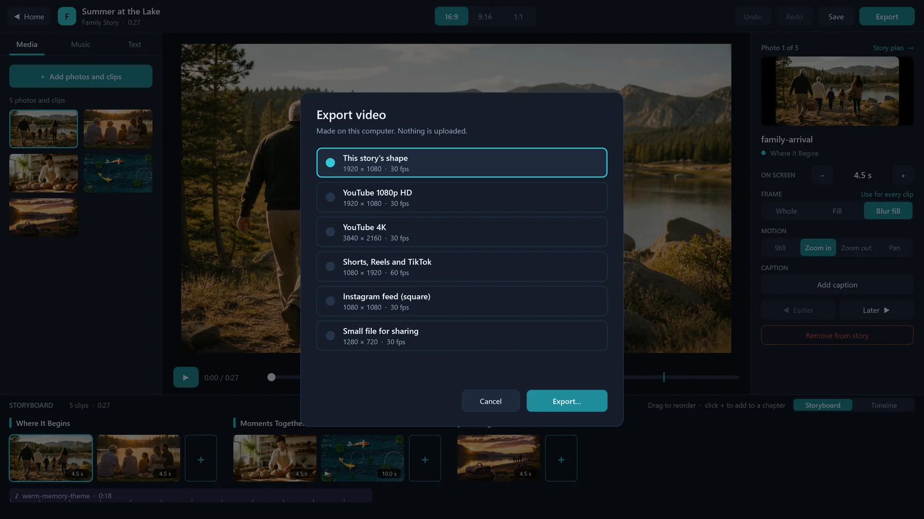Set frame to Whole
This screenshot has width=924, height=519.
(x=786, y=211)
